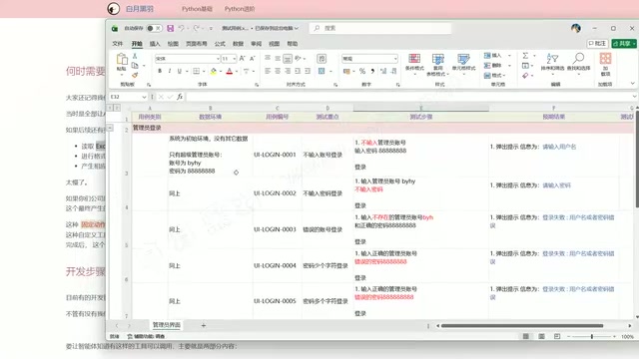This screenshot has height=359, width=639.
Task: Increase the cell indent
Action: click(x=308, y=71)
